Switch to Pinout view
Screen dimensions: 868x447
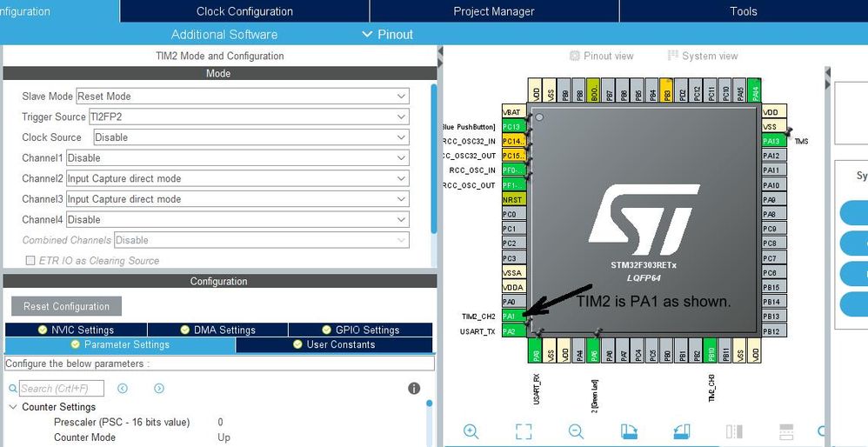coord(601,56)
